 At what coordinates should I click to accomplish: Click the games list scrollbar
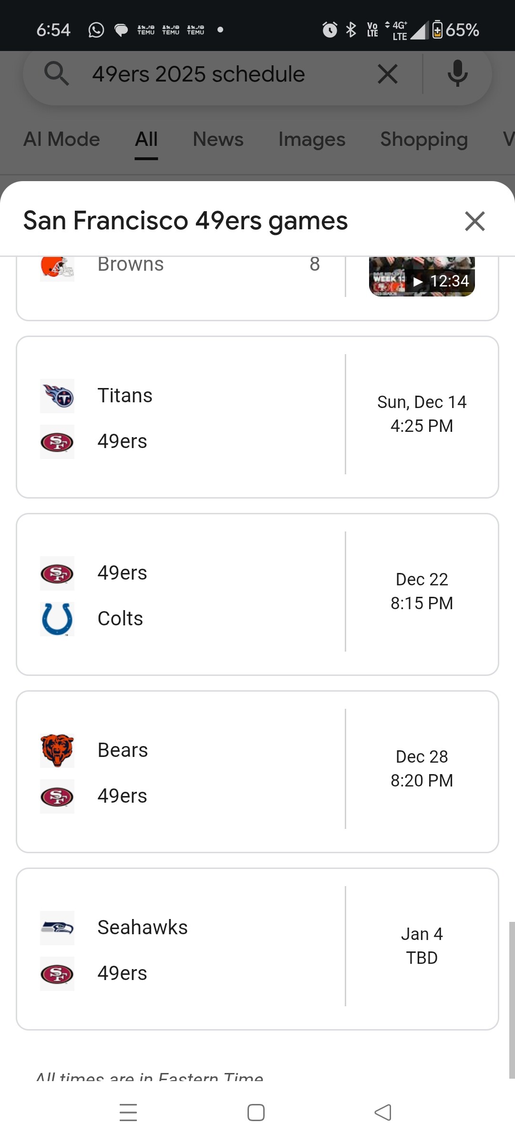pyautogui.click(x=512, y=1000)
